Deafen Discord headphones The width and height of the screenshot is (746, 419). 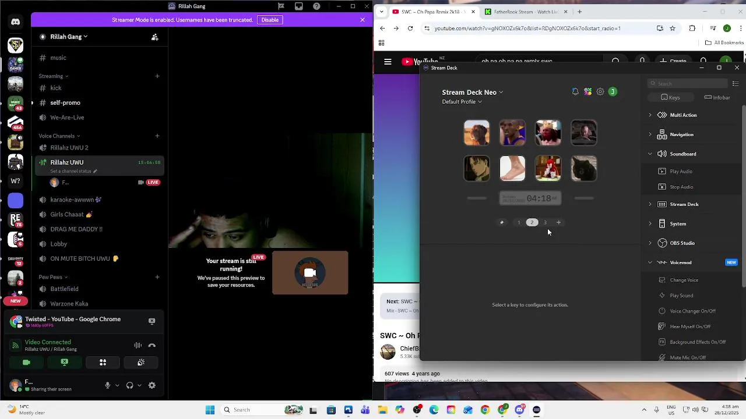click(129, 385)
